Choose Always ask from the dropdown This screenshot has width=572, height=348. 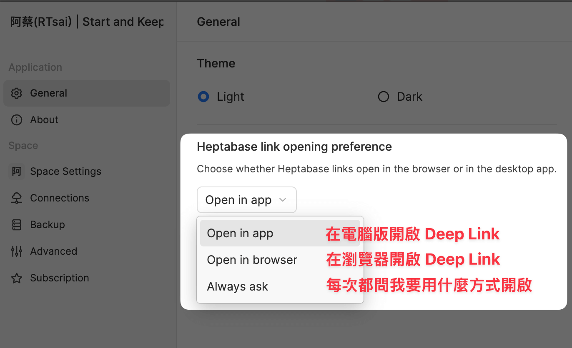237,286
